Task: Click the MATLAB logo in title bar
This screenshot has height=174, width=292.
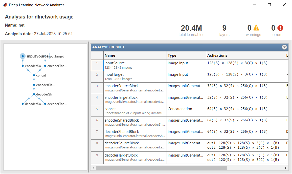Action: (5, 5)
